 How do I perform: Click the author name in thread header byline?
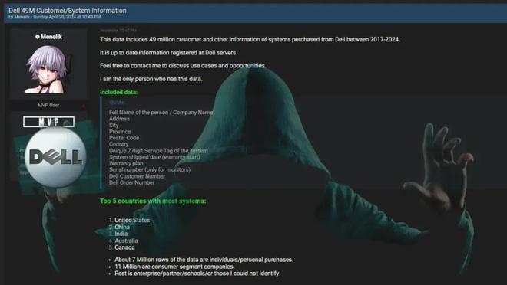pos(22,17)
